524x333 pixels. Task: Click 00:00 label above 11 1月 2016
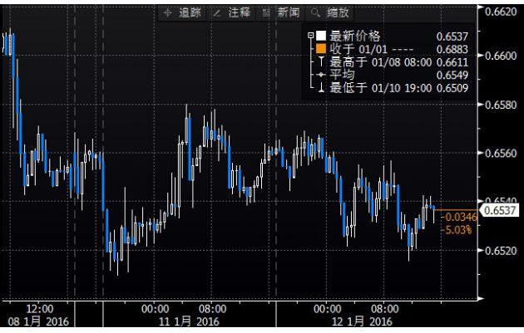pos(155,309)
